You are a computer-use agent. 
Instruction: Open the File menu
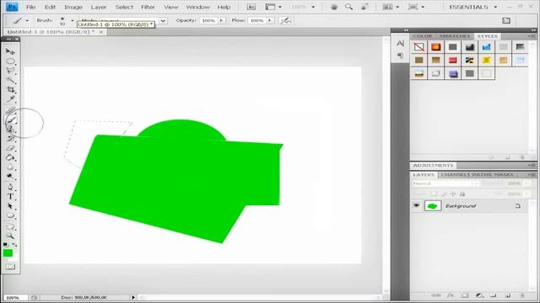click(x=30, y=7)
